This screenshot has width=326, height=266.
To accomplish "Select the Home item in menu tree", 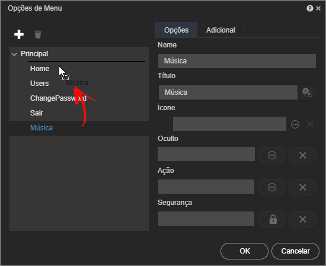I will click(40, 69).
